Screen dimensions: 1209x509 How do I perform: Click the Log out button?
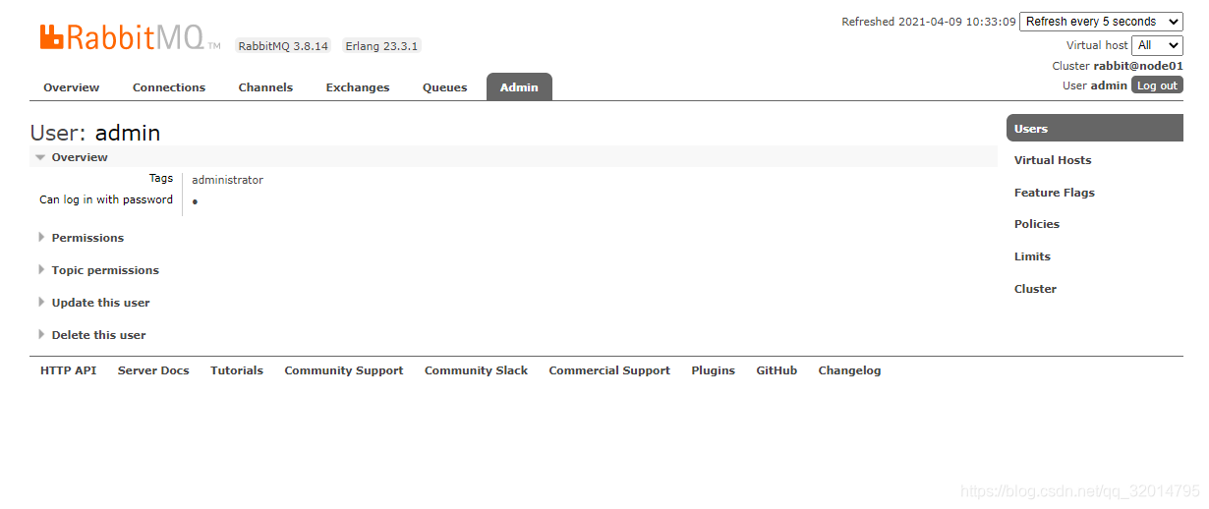click(1157, 85)
